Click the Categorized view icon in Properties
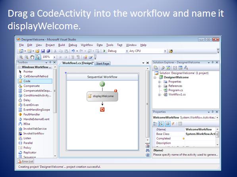 click(x=155, y=124)
